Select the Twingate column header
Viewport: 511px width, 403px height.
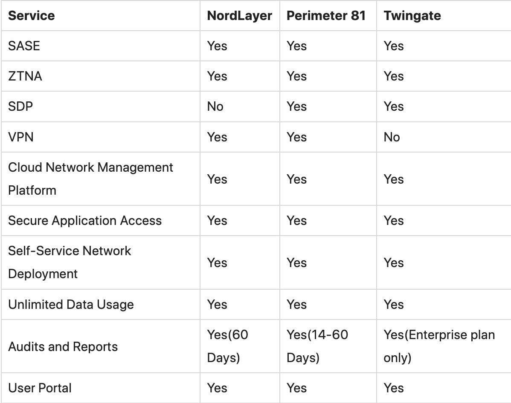[412, 16]
